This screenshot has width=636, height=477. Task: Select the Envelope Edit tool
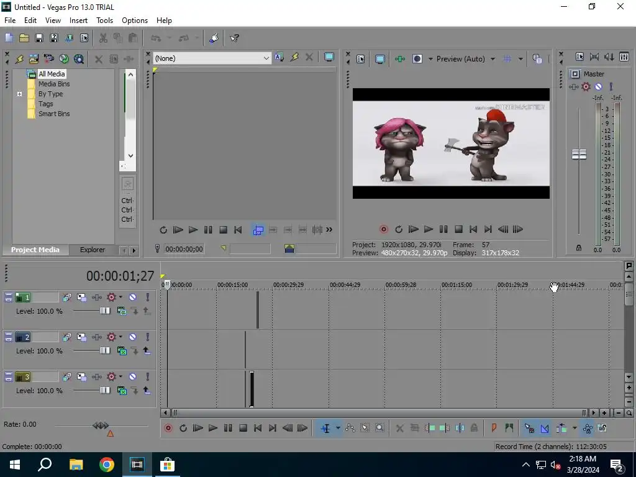[x=350, y=429]
